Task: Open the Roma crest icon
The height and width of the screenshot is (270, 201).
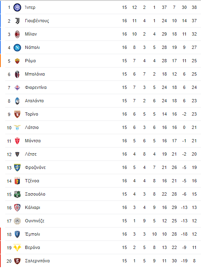Action: [17, 61]
